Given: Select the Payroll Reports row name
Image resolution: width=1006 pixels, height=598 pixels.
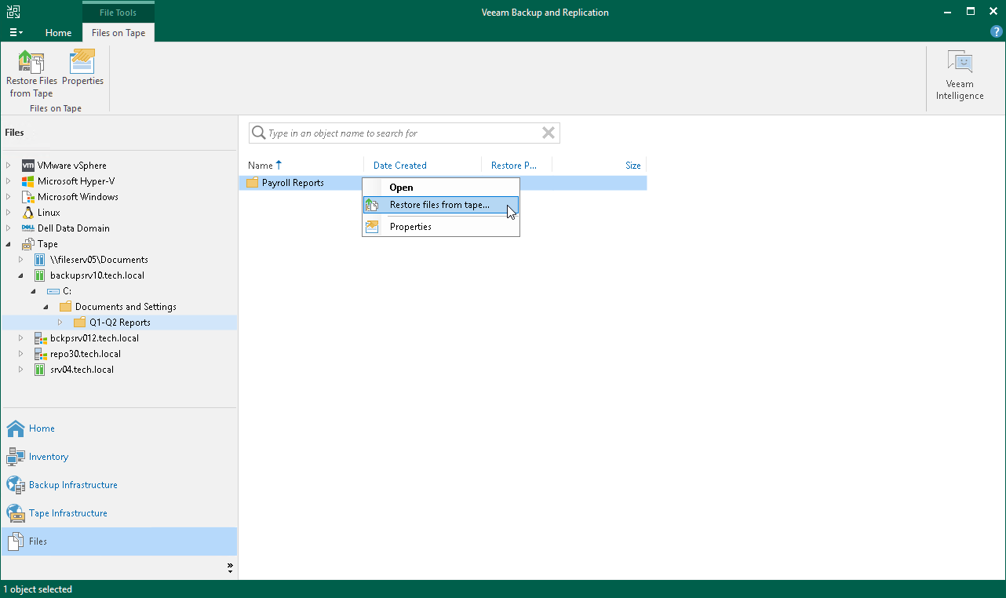Looking at the screenshot, I should coord(293,183).
